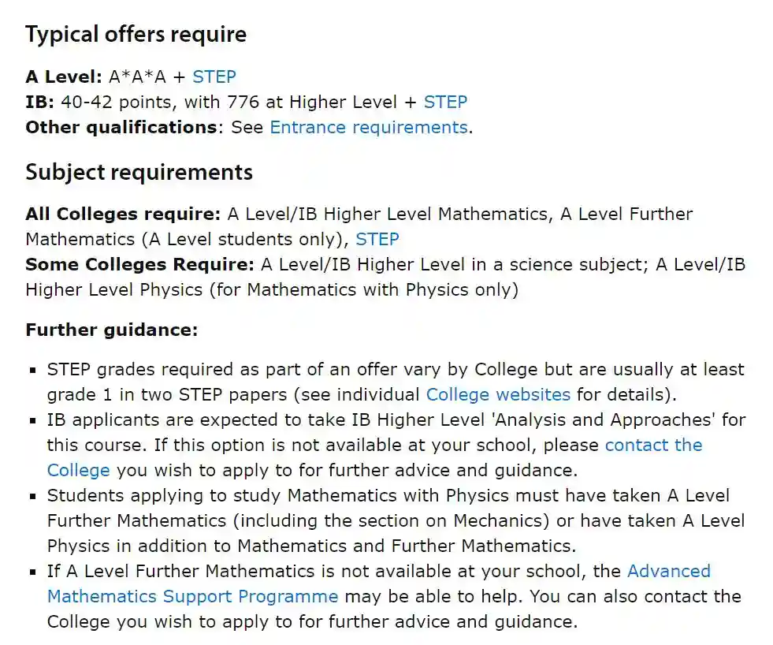Viewport: 773px width, 645px height.
Task: Click the 'Further guidance:' label
Action: tap(111, 330)
